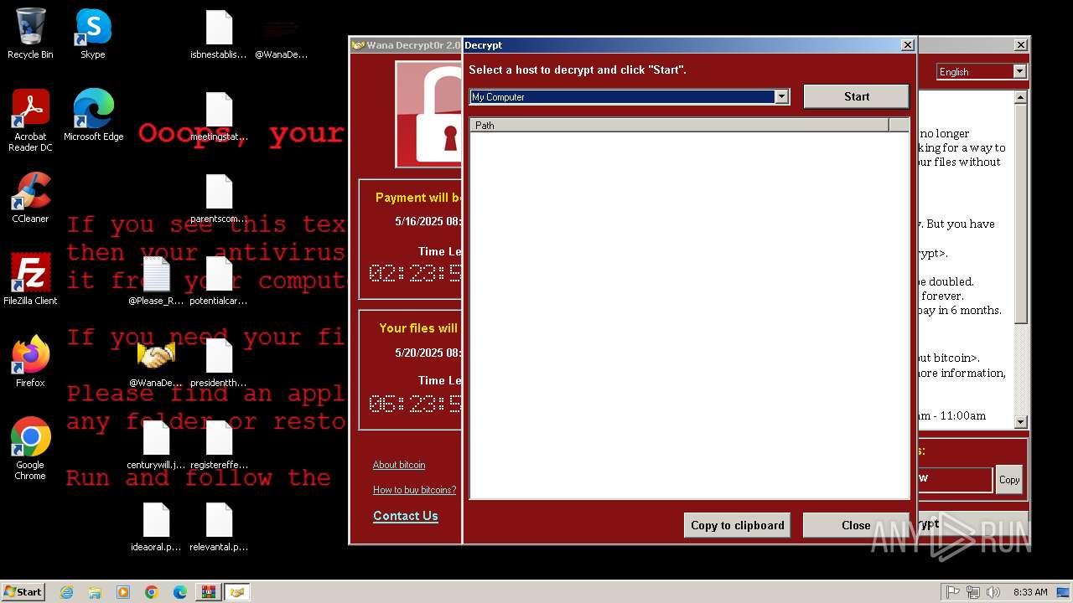Image resolution: width=1073 pixels, height=603 pixels.
Task: Open Internet Explorer from taskbar
Action: (66, 592)
